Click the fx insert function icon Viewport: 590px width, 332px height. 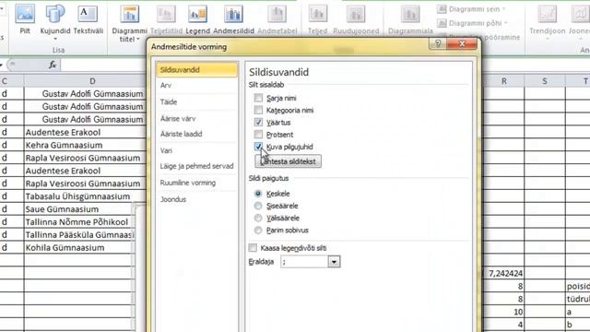tap(53, 65)
